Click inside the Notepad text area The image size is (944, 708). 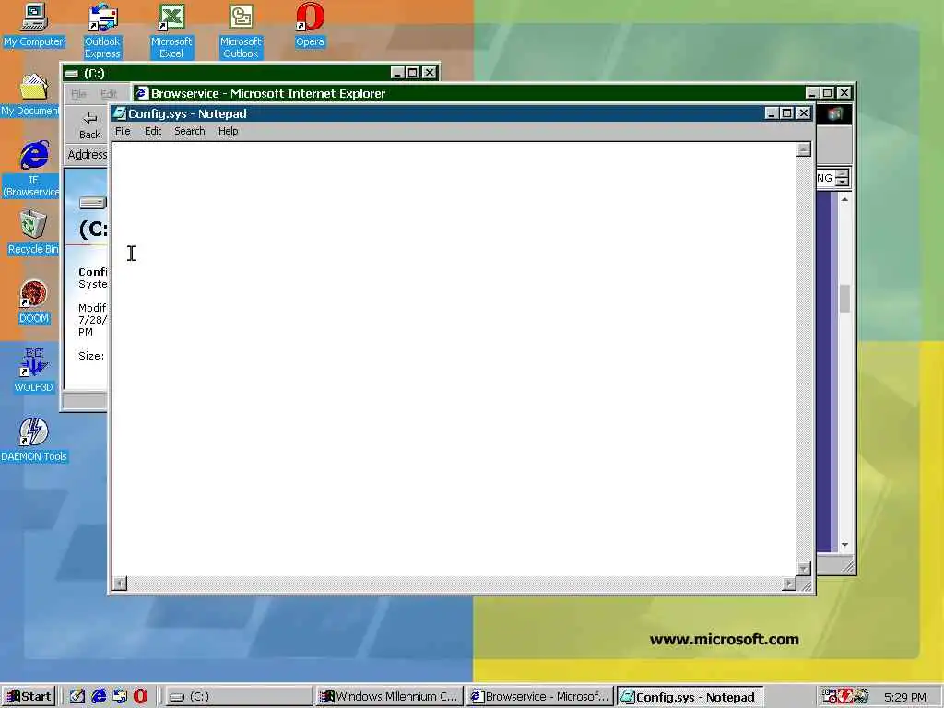coord(454,359)
